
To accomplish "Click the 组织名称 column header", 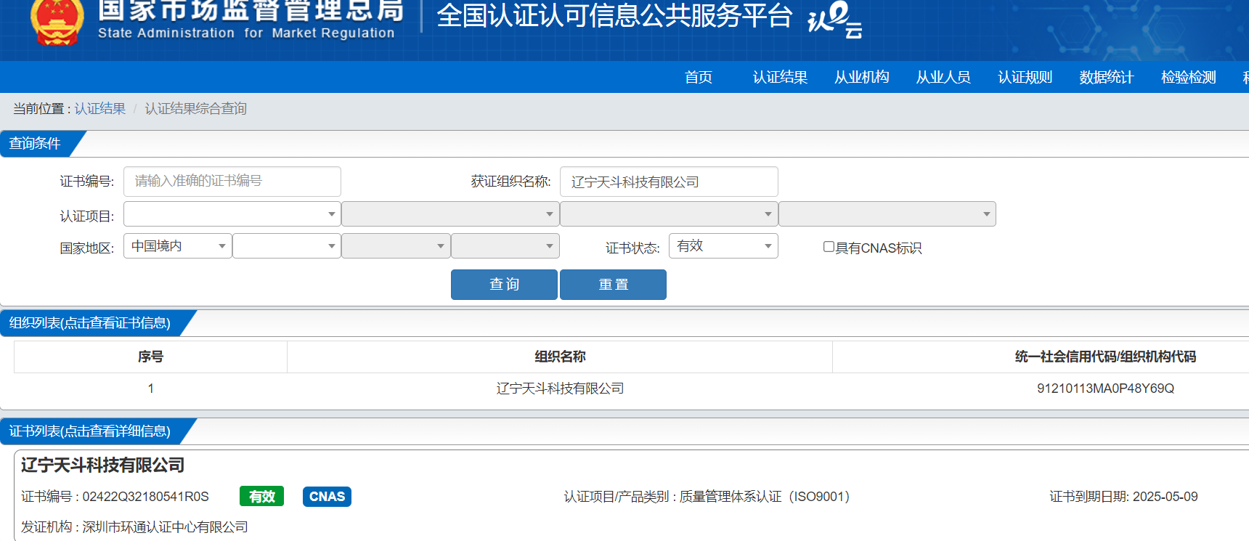I will click(560, 357).
